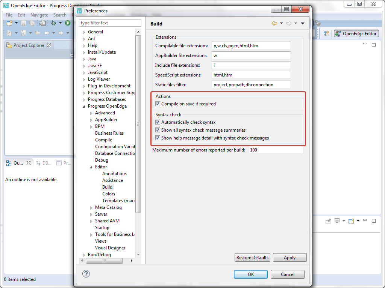Viewport: 385px width, 288px height.
Task: Close the Project Explorer view tab
Action: [49, 45]
